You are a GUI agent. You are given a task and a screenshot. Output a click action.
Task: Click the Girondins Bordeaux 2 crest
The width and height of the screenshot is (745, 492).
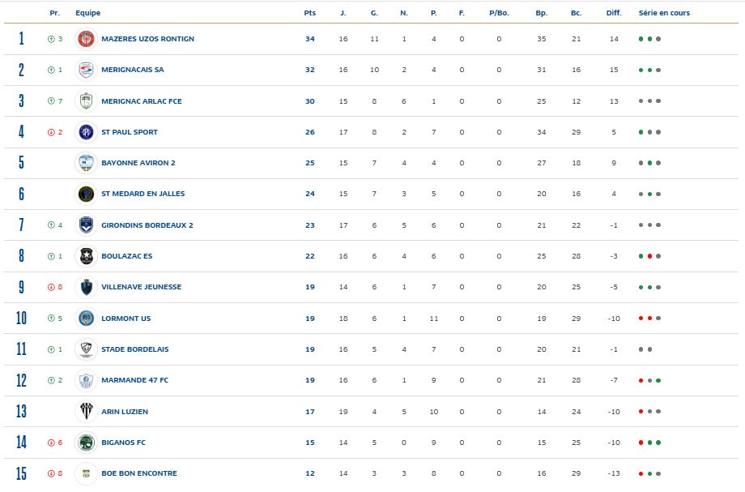tap(86, 225)
